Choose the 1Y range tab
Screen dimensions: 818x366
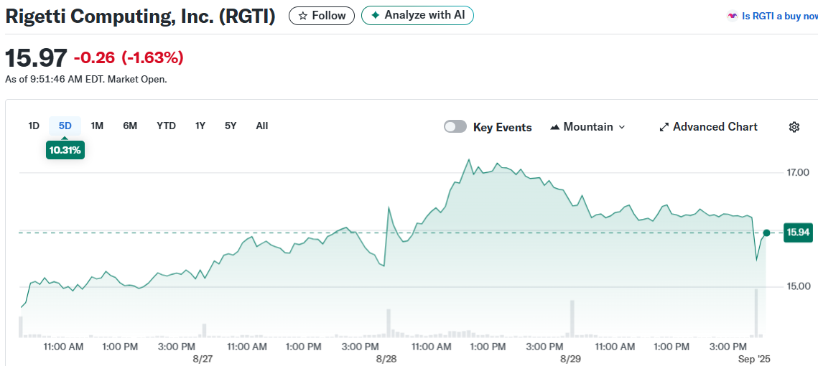click(200, 126)
